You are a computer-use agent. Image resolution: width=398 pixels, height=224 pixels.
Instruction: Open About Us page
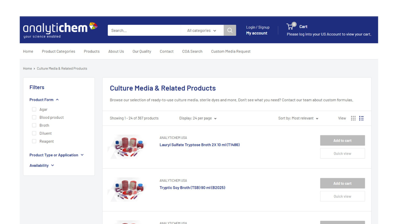(116, 51)
